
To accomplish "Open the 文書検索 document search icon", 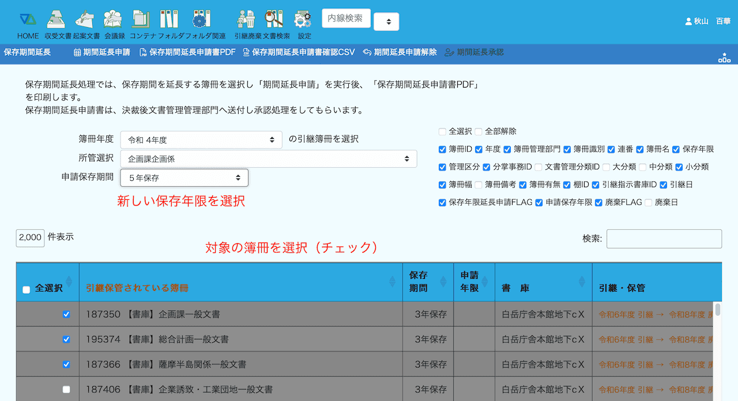I will pyautogui.click(x=274, y=20).
